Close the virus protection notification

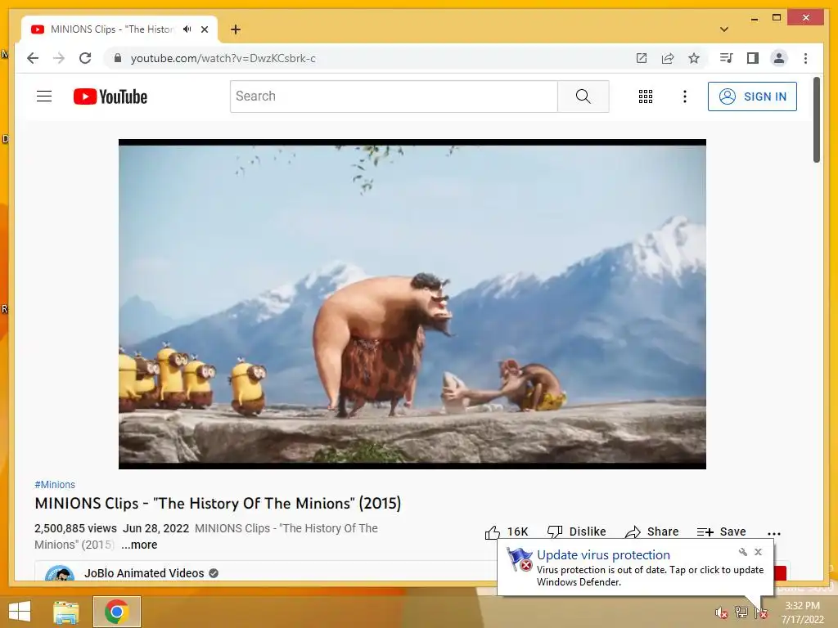[x=758, y=552]
